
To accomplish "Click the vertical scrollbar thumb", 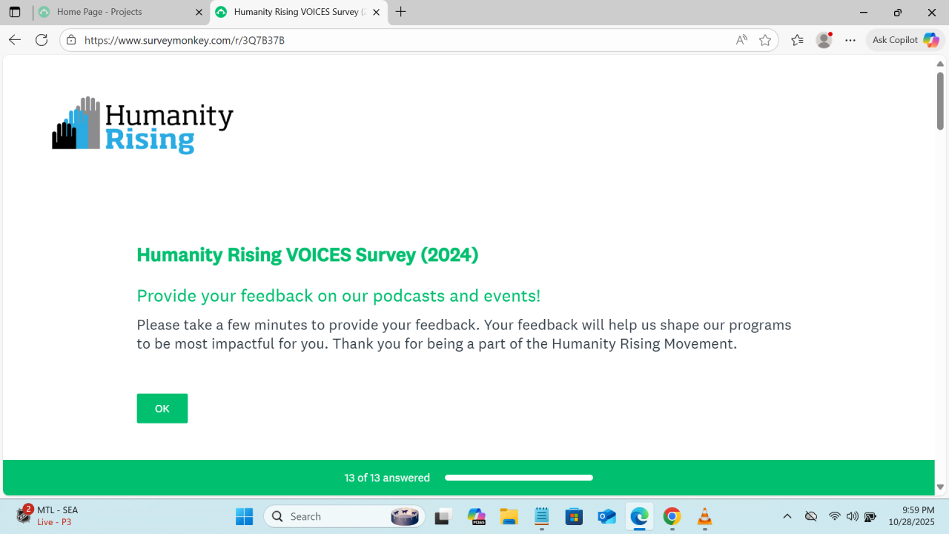I will pyautogui.click(x=940, y=101).
